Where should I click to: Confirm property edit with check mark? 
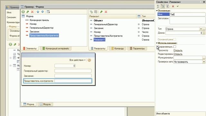178,6
